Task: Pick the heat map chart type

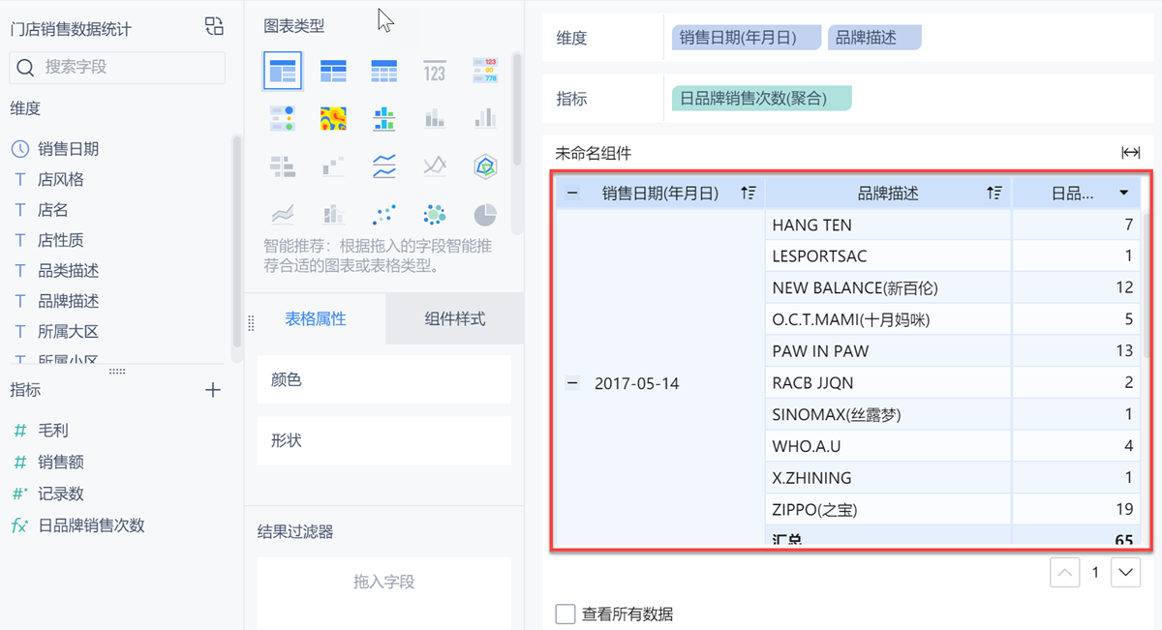Action: (x=333, y=118)
